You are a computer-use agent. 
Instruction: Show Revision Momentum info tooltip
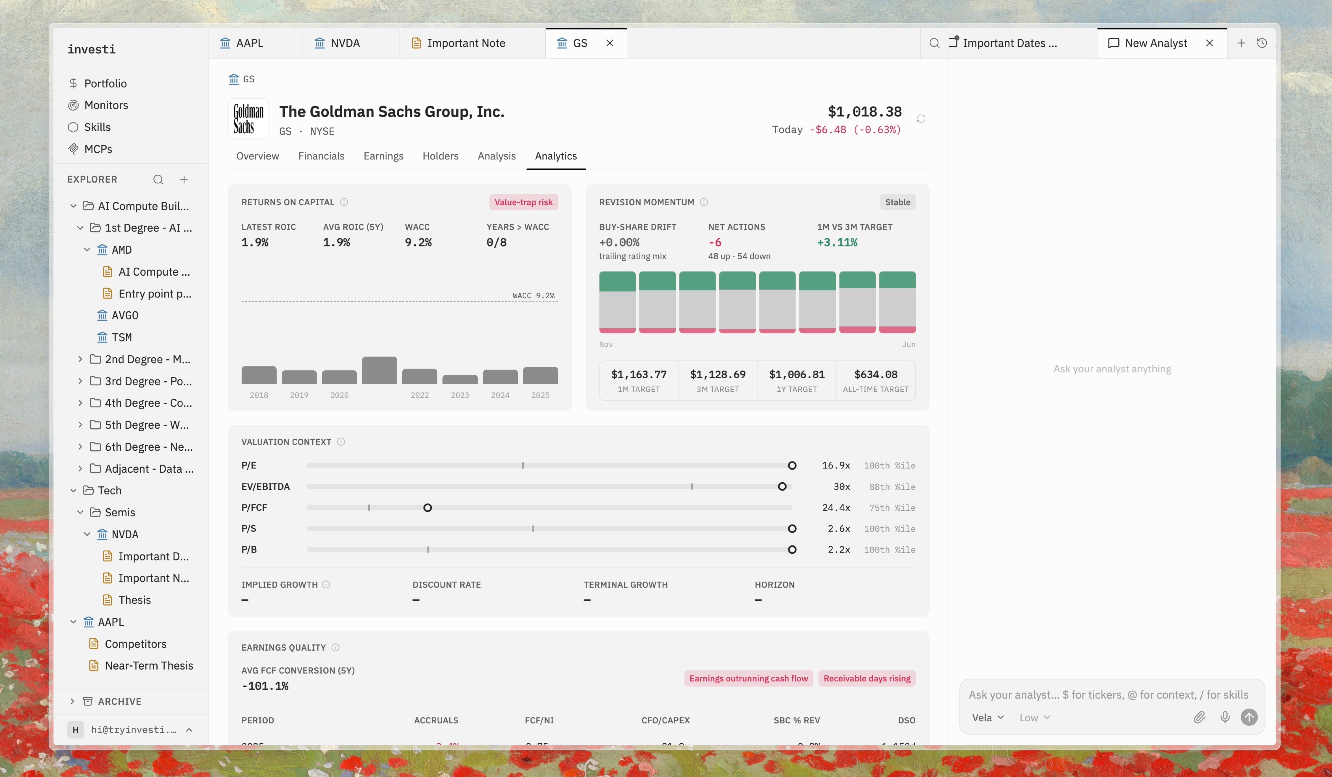pyautogui.click(x=704, y=202)
